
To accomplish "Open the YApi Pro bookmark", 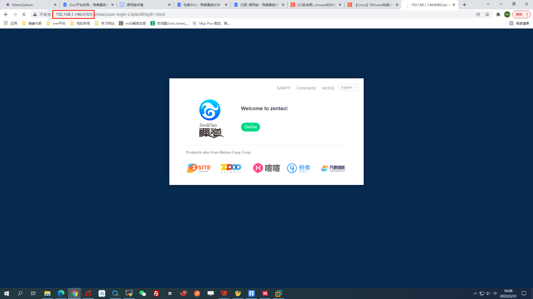I will click(211, 24).
